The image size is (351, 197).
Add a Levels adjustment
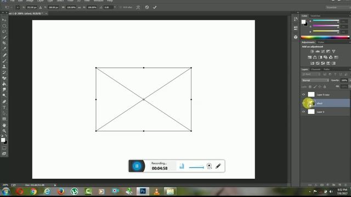click(x=318, y=51)
